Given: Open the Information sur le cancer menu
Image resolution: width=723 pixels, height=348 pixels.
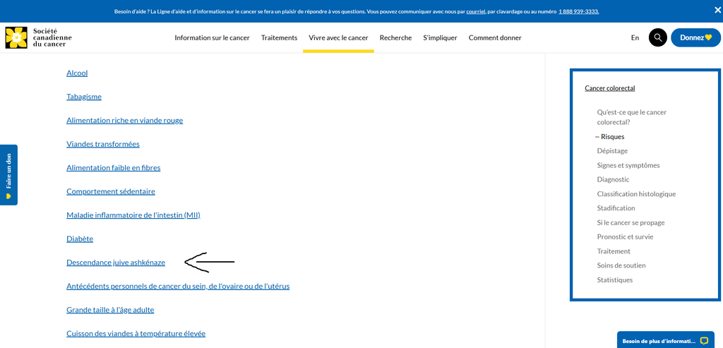Looking at the screenshot, I should click(212, 38).
